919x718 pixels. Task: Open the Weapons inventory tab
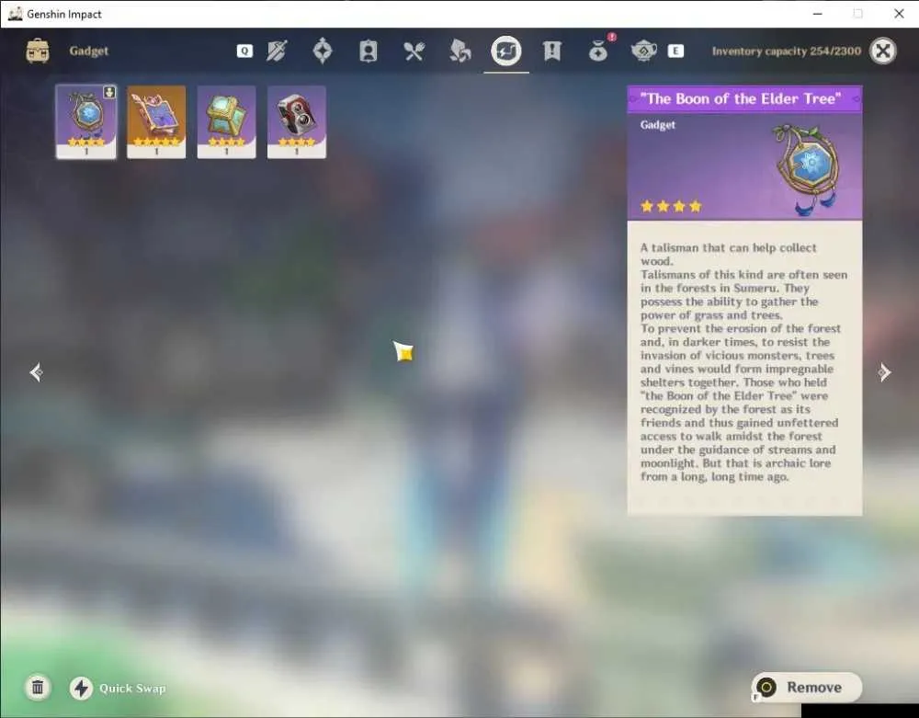[x=277, y=51]
